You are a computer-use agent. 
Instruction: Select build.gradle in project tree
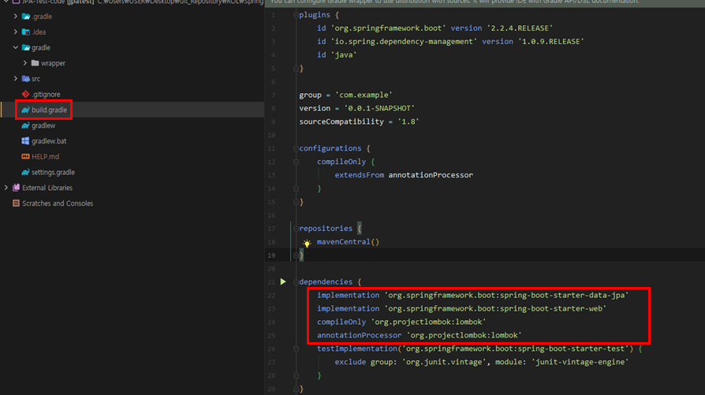click(x=49, y=110)
